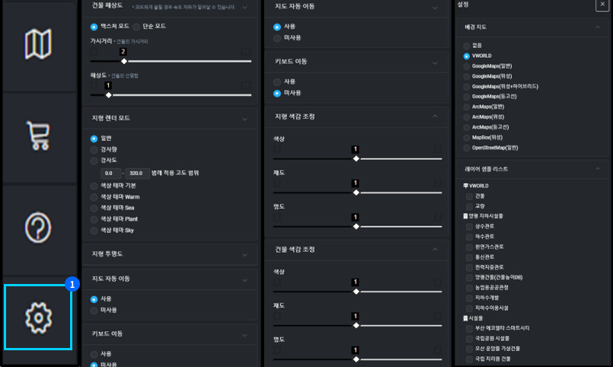Open the map icon in the sidebar

[38, 45]
